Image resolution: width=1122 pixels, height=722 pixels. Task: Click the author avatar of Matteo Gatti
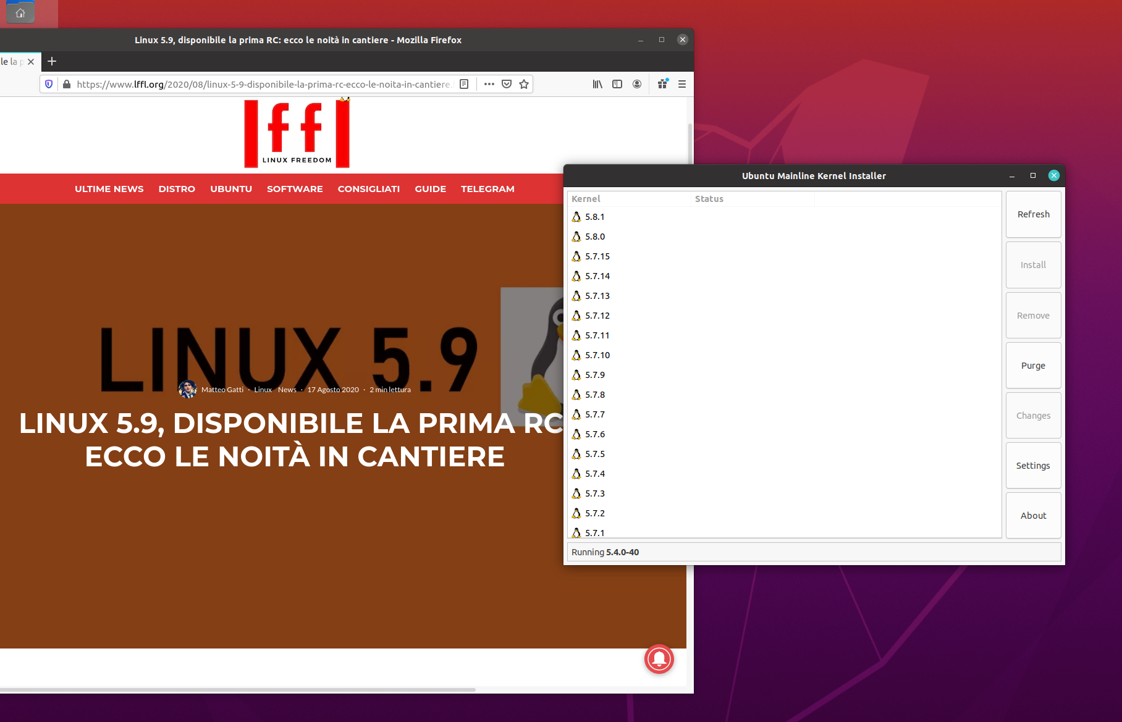[187, 389]
